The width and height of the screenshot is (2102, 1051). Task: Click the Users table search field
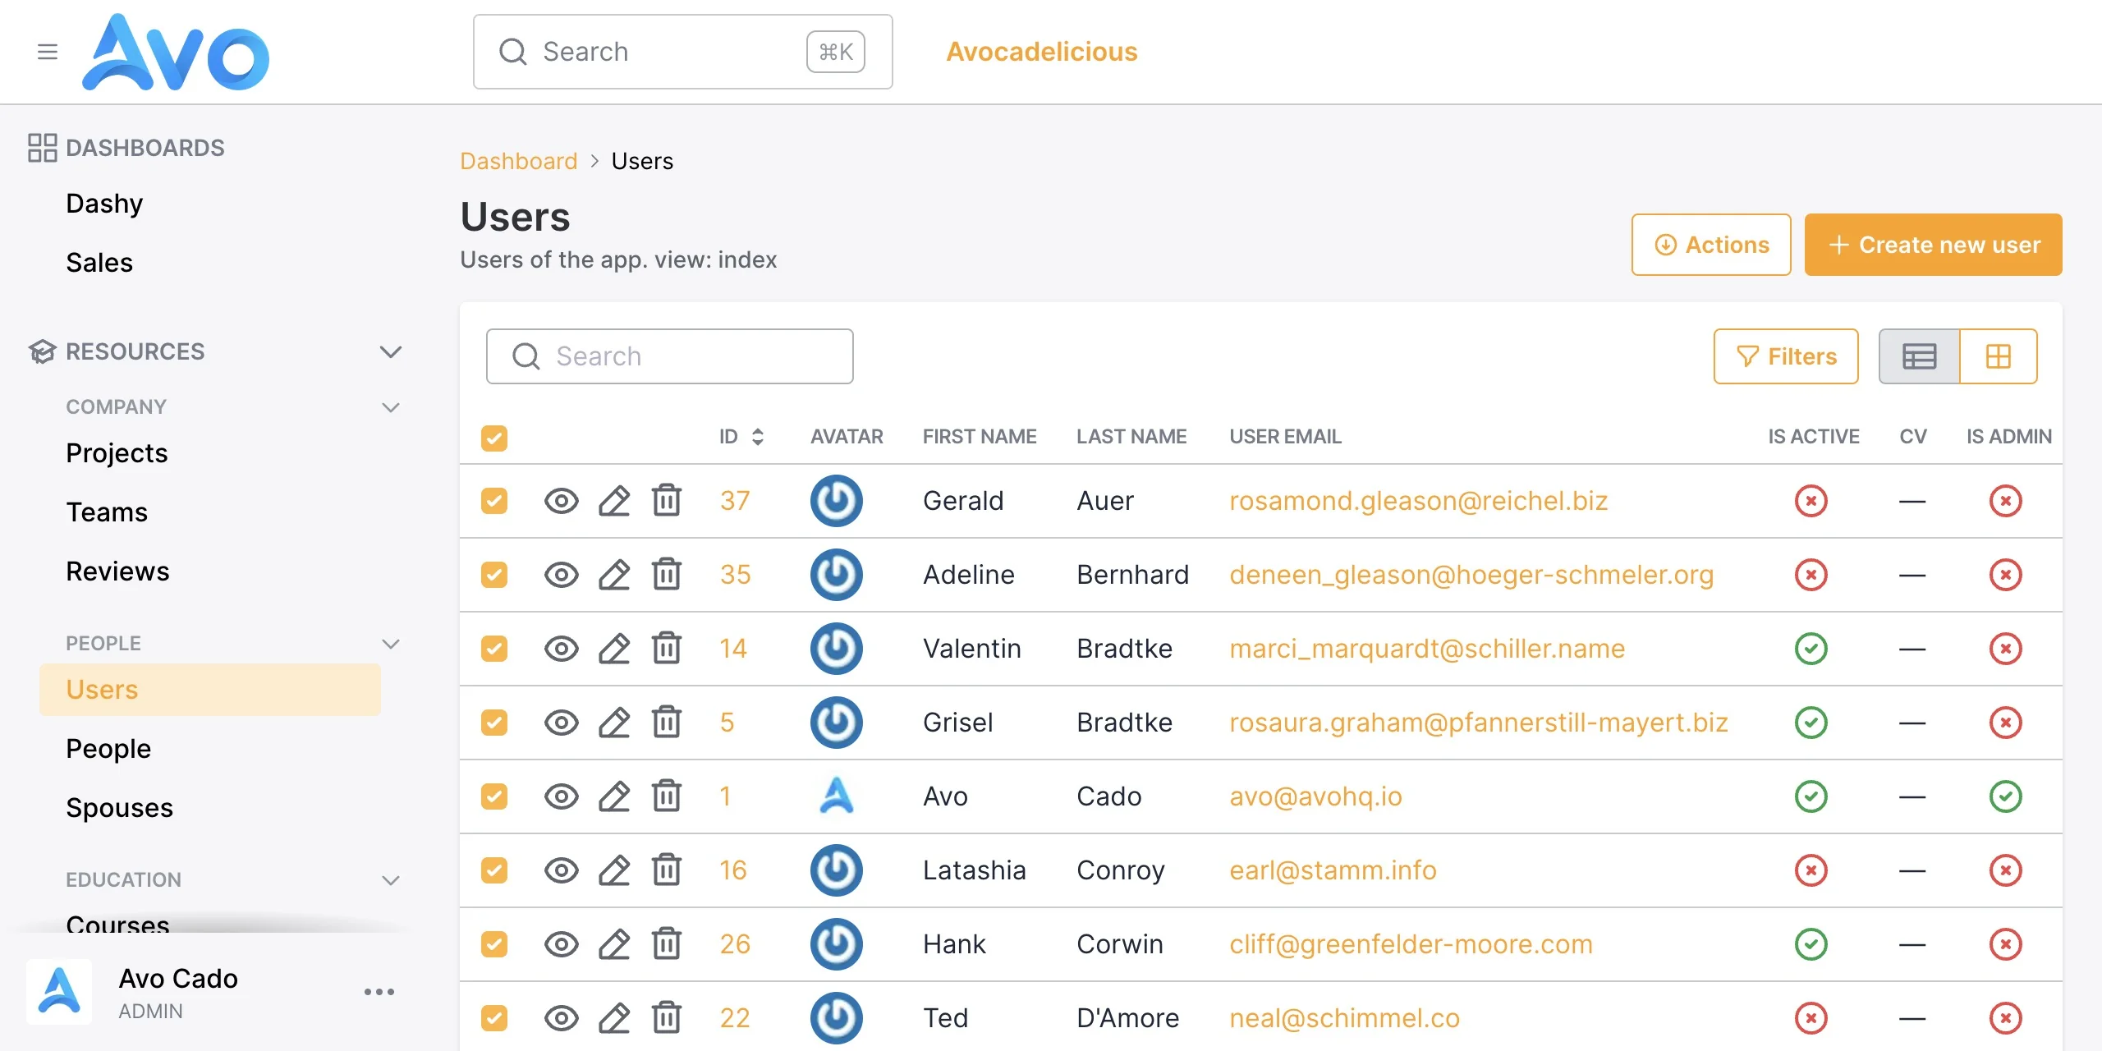point(669,356)
